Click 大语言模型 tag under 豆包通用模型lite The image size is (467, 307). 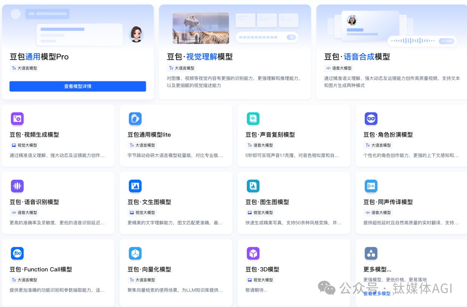tap(142, 145)
